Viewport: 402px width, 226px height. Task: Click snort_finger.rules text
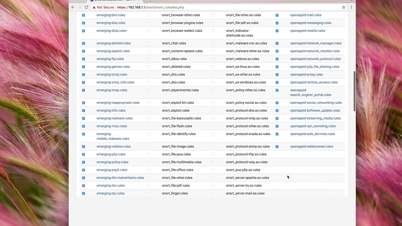click(175, 193)
